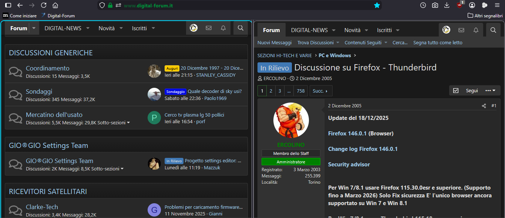
Task: Click the speech bubble icon beside Coordinamento
Action: click(16, 72)
